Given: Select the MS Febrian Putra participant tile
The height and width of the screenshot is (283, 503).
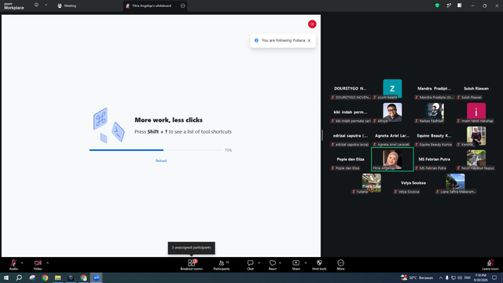Looking at the screenshot, I should point(435,160).
